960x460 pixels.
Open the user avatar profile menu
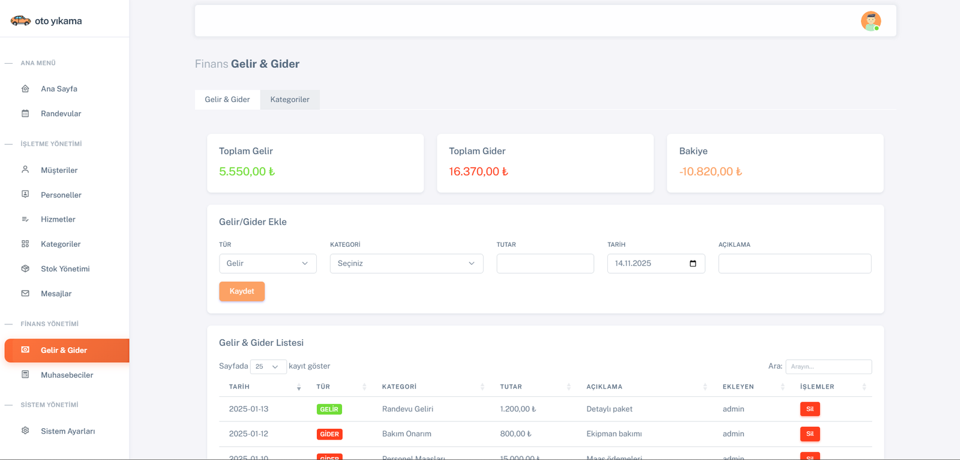tap(871, 21)
